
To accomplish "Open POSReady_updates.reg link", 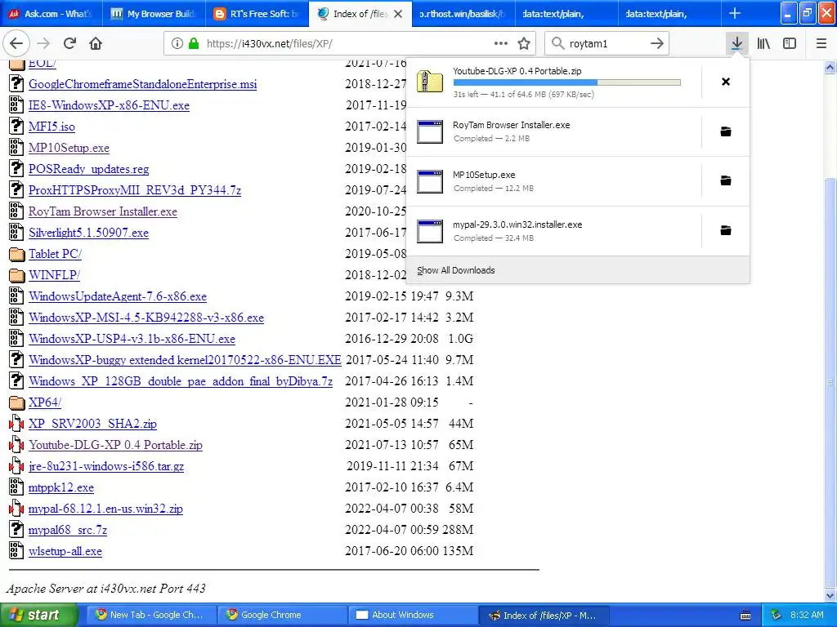I will 88,169.
